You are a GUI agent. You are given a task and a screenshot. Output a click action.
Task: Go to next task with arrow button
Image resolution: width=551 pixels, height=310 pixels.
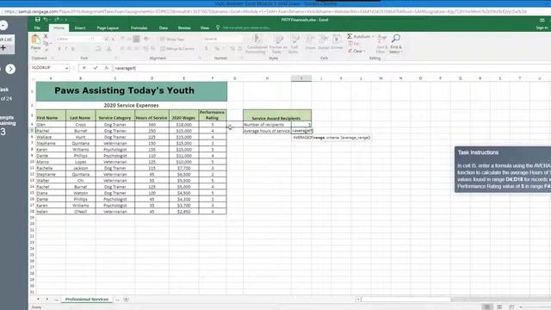[x=10, y=69]
